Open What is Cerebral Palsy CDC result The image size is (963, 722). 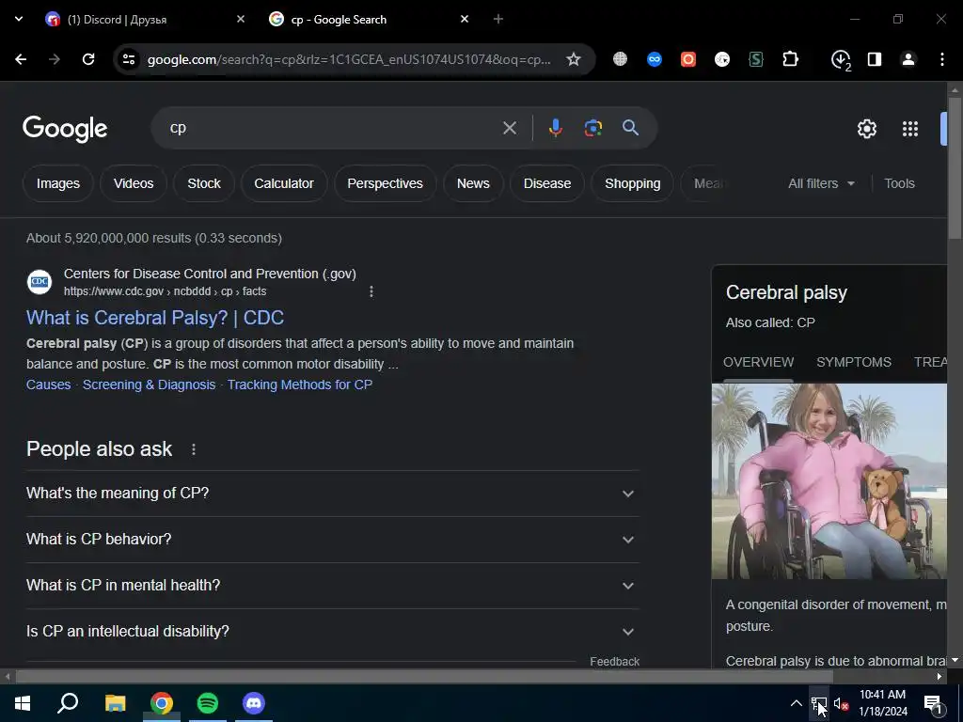pyautogui.click(x=155, y=318)
